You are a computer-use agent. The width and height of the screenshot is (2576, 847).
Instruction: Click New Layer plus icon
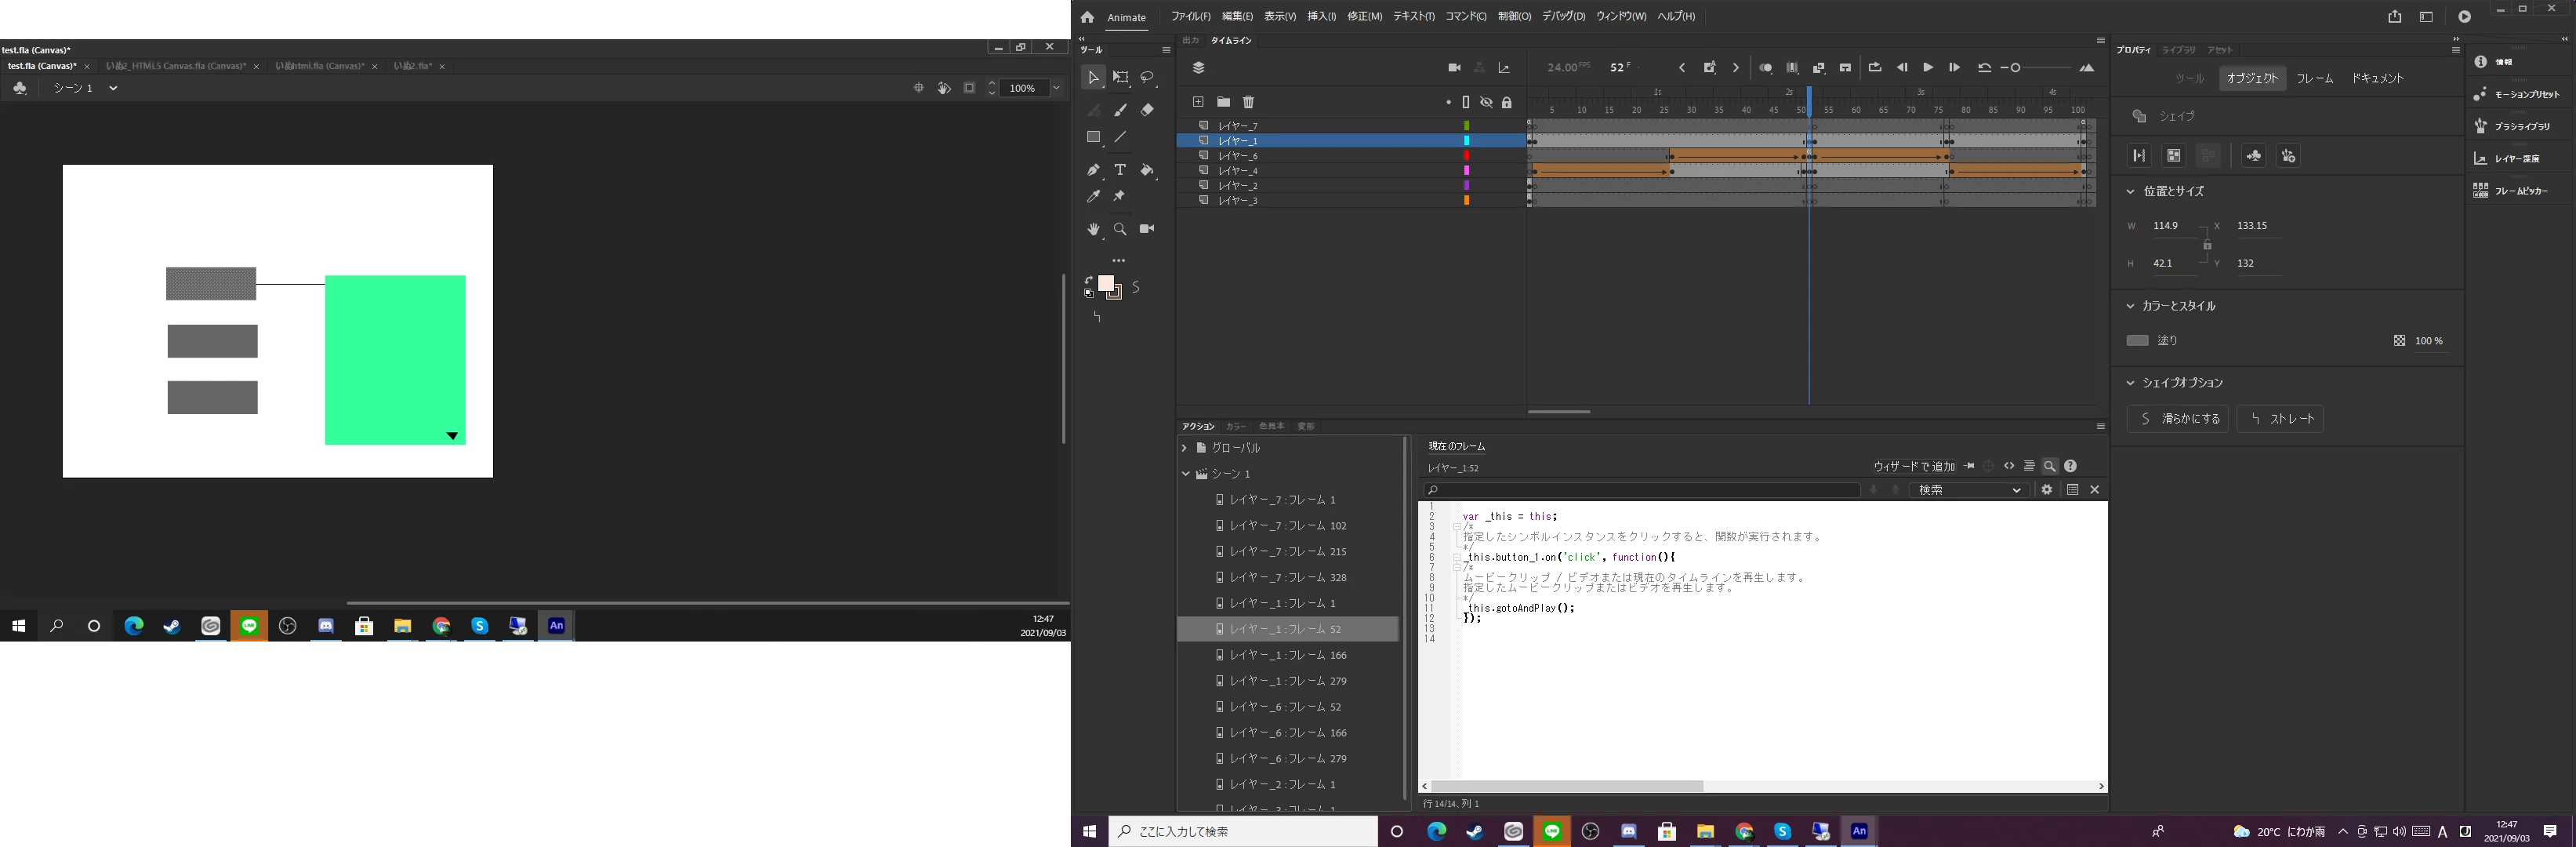(x=1197, y=102)
